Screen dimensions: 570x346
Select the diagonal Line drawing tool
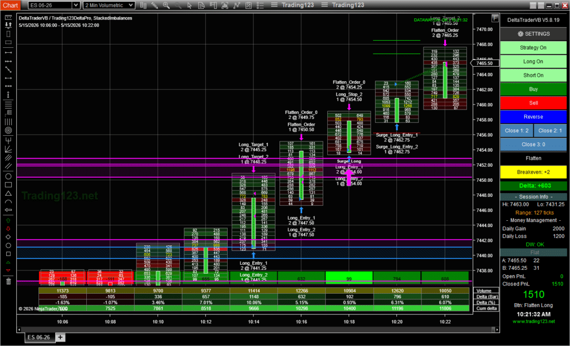8,70
